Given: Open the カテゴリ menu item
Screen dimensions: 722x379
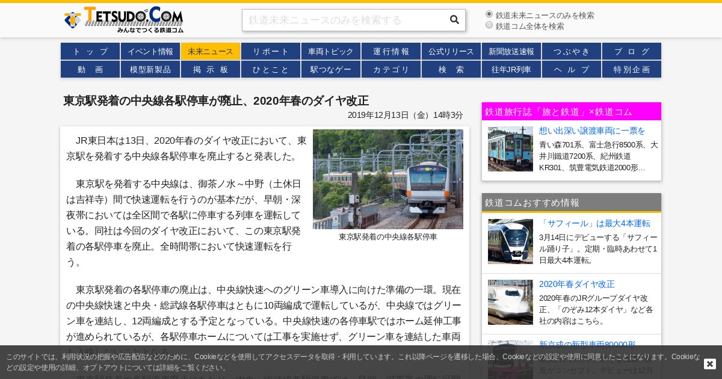Looking at the screenshot, I should click(x=391, y=69).
